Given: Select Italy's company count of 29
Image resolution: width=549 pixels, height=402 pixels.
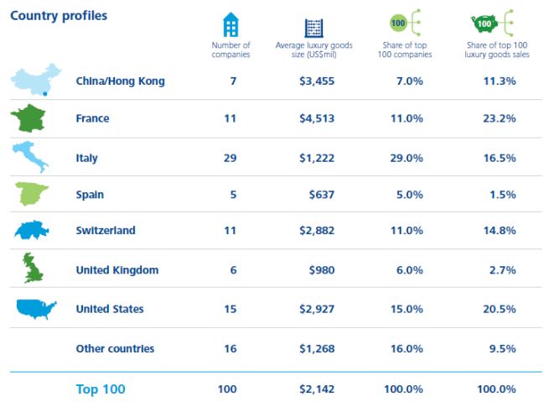Looking at the screenshot, I should point(230,158).
